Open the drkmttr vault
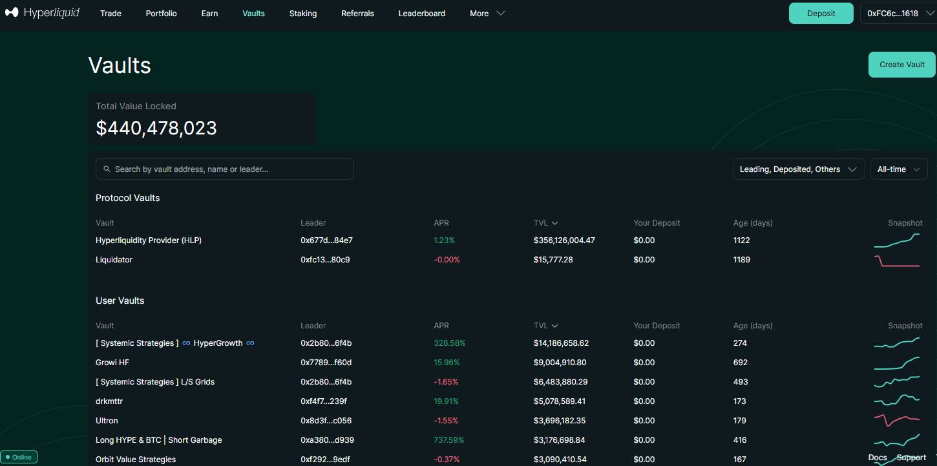The image size is (937, 466). [109, 401]
